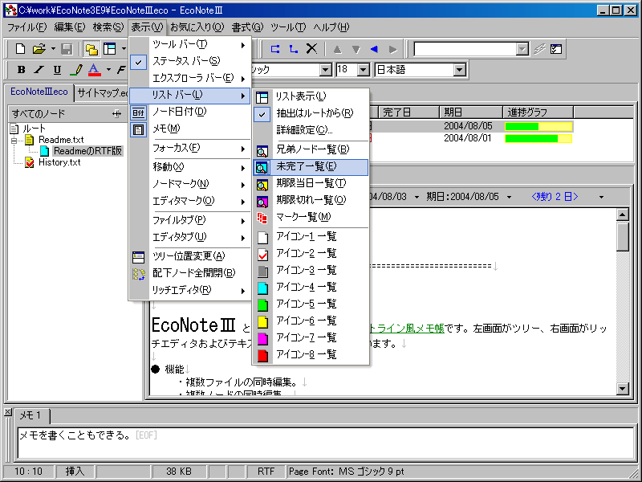Open the search combo box dropdown arrow
Image resolution: width=642 pixels, height=482 pixels.
(522, 50)
